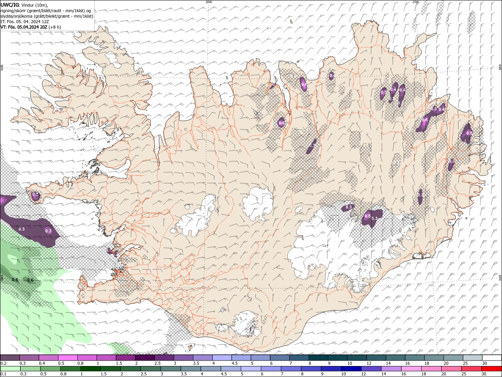Select the 0.5 value on Snæfellsnes peninsula tip
Image resolution: width=502 pixels, height=377 pixels.
(35, 194)
